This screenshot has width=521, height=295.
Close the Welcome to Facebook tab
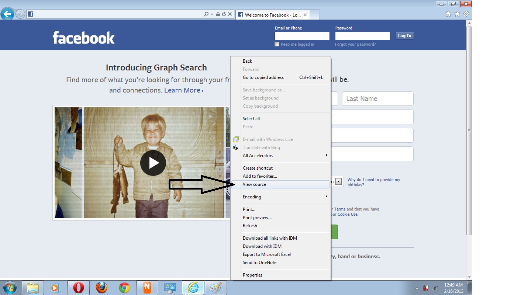[305, 15]
